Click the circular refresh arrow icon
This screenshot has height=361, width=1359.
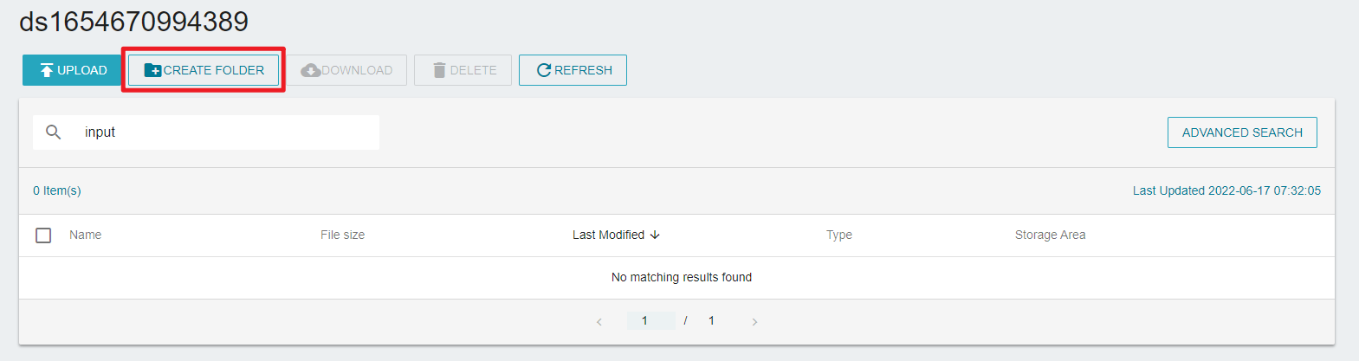544,70
